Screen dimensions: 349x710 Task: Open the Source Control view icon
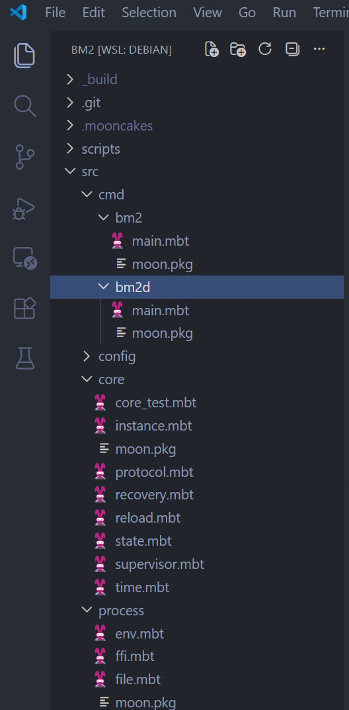(x=24, y=157)
